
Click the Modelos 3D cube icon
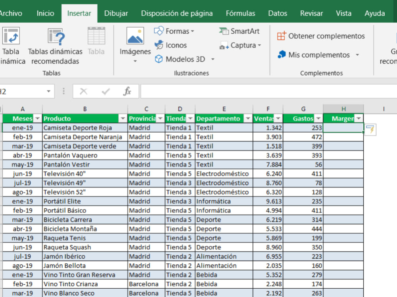click(159, 59)
